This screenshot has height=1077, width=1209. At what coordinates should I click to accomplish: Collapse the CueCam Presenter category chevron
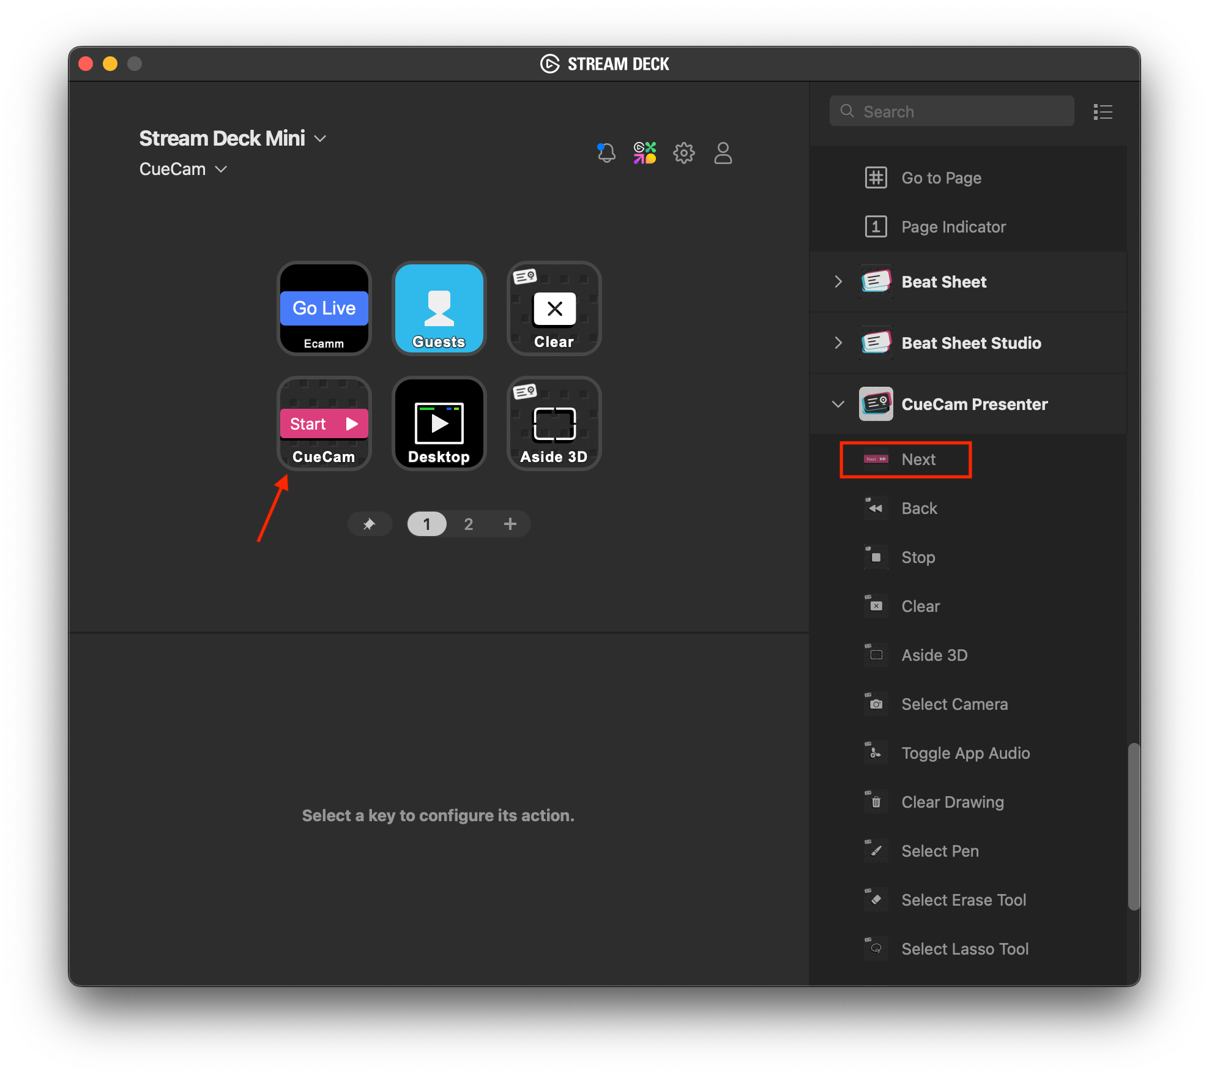point(838,404)
